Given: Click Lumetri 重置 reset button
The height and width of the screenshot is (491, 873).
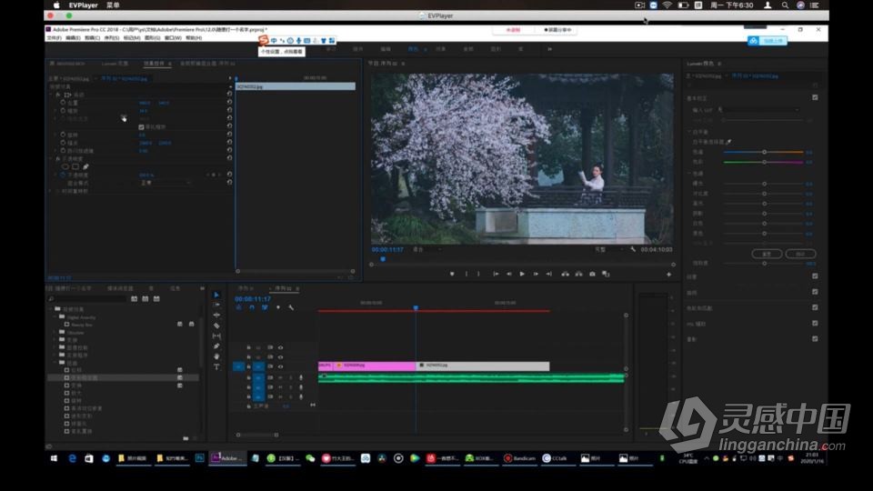Looking at the screenshot, I should [767, 254].
